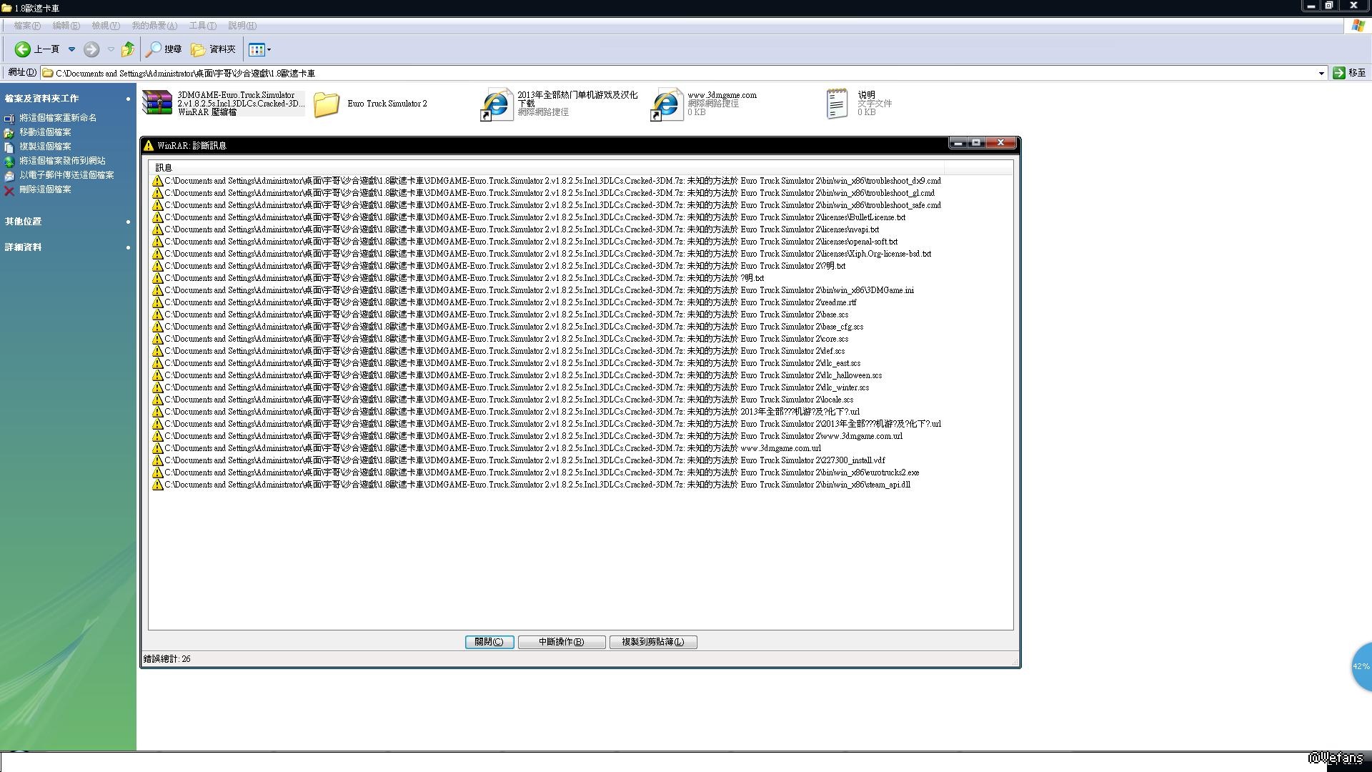Expand the Details panel
Viewport: 1372px width, 772px height.
tap(128, 247)
